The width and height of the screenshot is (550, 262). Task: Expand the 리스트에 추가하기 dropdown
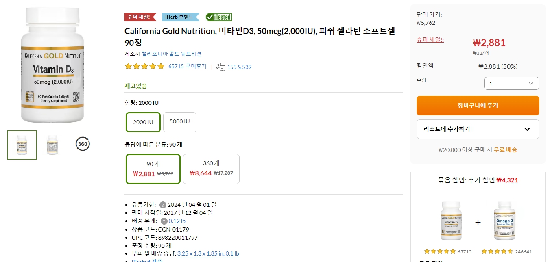pyautogui.click(x=478, y=129)
